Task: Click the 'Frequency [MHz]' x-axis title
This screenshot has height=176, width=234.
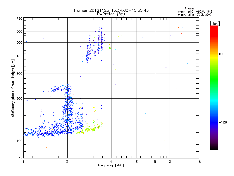Action: pyautogui.click(x=111, y=165)
